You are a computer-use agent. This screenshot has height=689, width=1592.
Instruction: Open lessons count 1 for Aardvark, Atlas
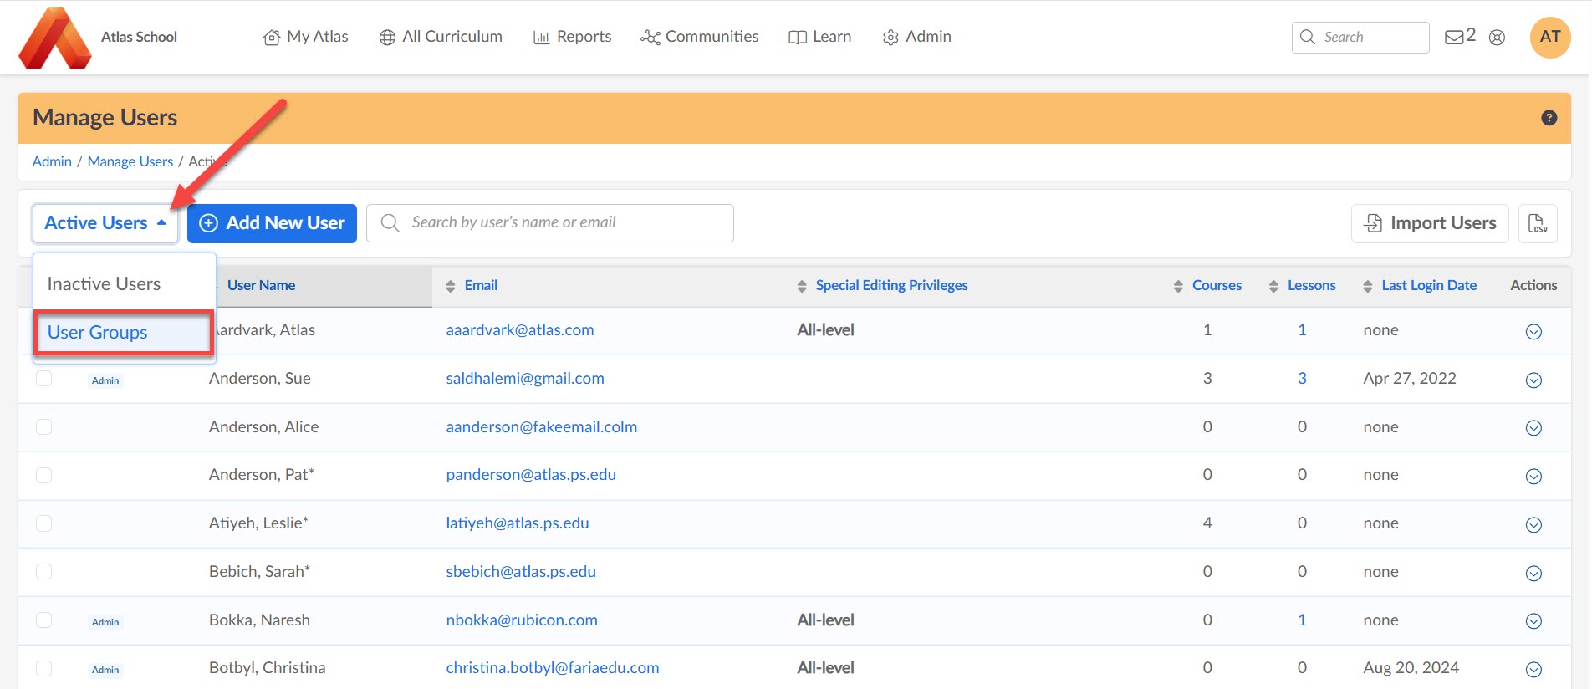pyautogui.click(x=1302, y=330)
